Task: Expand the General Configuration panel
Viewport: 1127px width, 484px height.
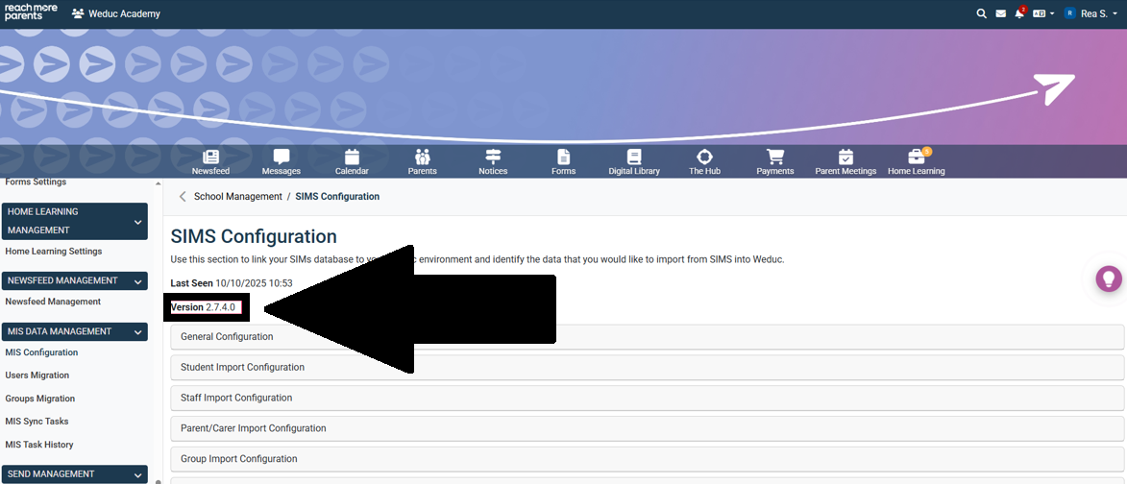Action: click(647, 337)
